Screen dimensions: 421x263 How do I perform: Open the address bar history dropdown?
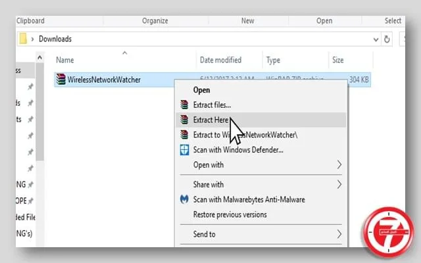[x=376, y=39]
